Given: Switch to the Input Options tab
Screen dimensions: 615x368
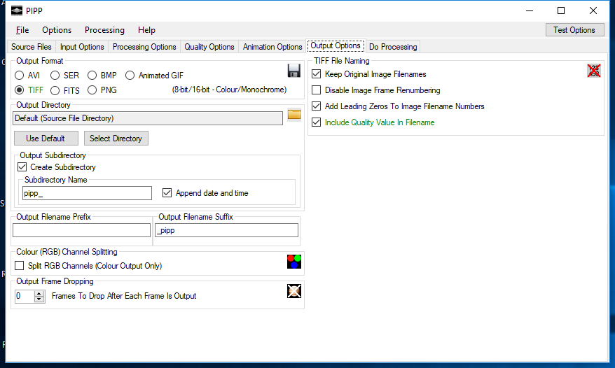Looking at the screenshot, I should [x=82, y=47].
